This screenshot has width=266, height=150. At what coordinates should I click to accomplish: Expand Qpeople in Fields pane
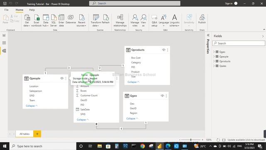[214, 57]
